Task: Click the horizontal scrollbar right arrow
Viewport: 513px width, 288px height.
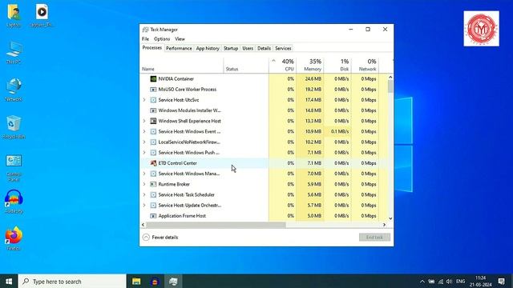Action: 384,225
